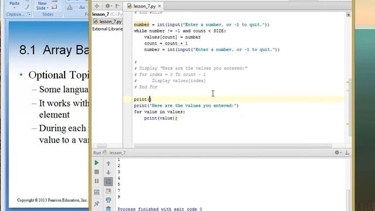Screen dimensions: 375x211
Task: Click 'Optional Topi' bullet on slide
Action: click(x=59, y=75)
